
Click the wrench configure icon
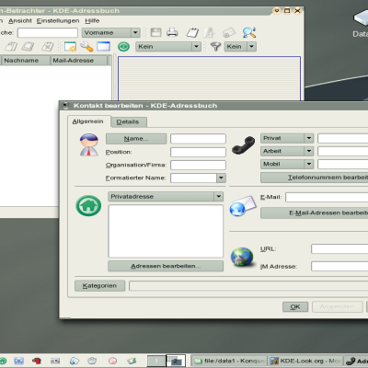pos(86,47)
